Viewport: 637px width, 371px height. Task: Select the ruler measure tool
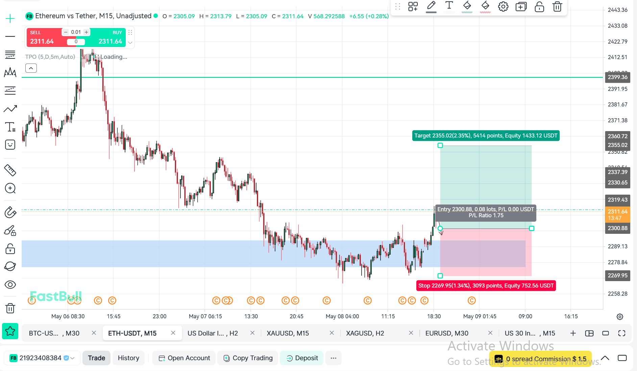(10, 170)
